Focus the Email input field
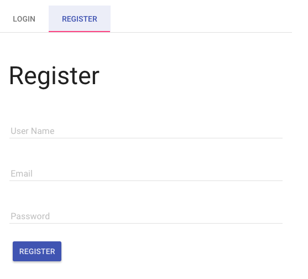Image resolution: width=308 pixels, height=279 pixels. [146, 174]
